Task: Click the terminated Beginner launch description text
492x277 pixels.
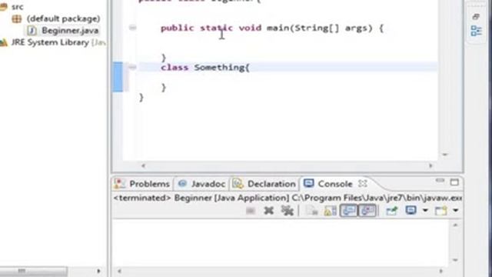Action: [288, 198]
